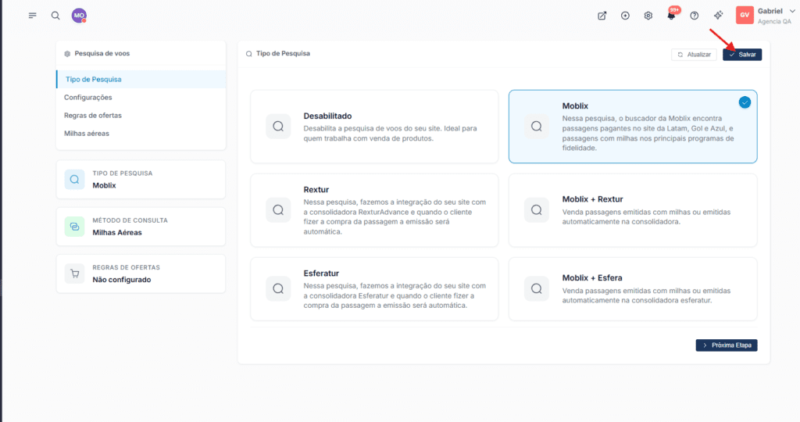Screen dimensions: 800x422
Task: Open the purple MO avatar badge
Action: (x=79, y=16)
